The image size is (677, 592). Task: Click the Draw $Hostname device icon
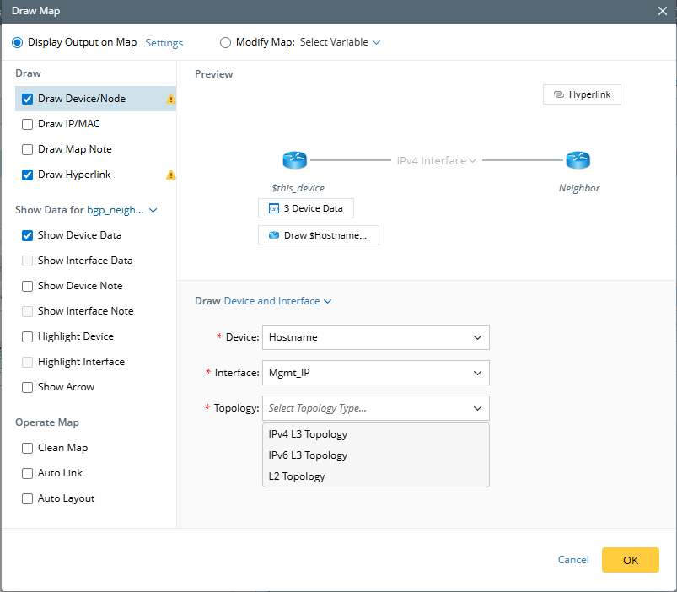273,235
